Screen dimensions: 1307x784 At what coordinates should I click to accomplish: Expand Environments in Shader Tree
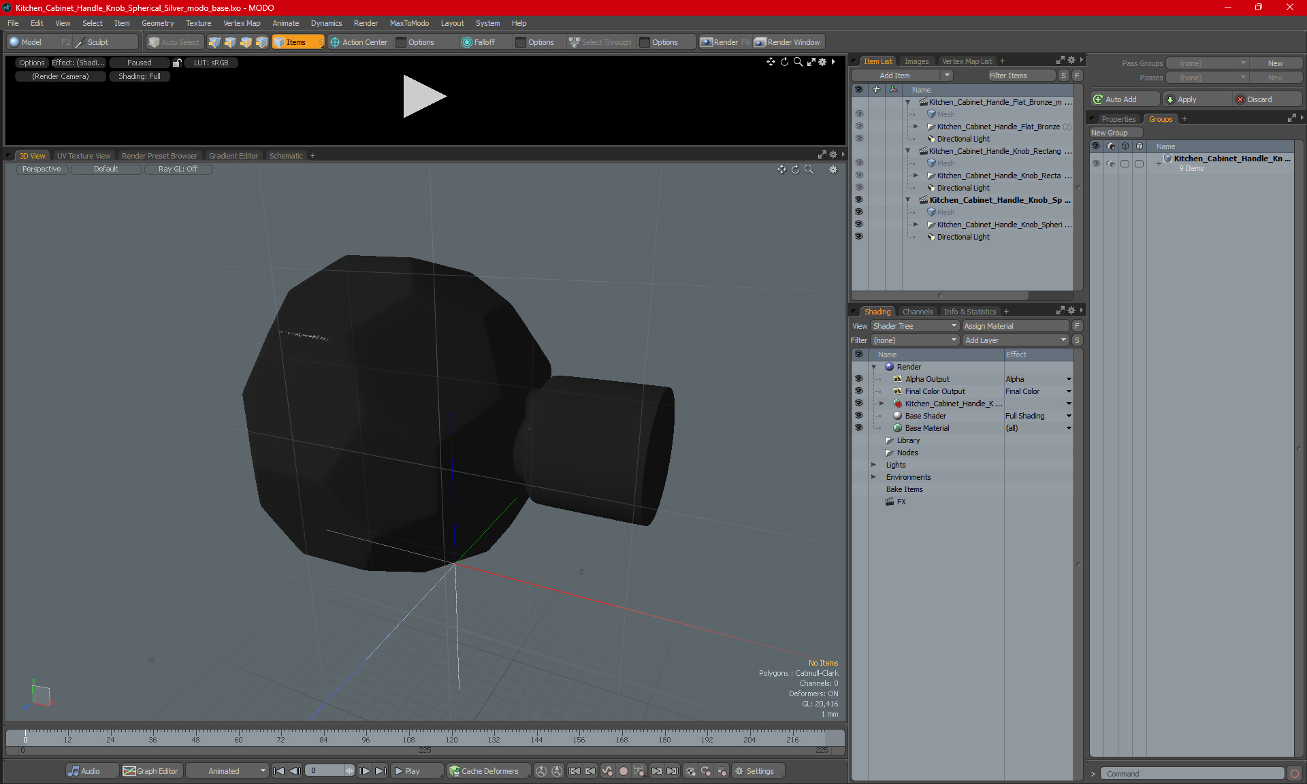click(x=874, y=477)
